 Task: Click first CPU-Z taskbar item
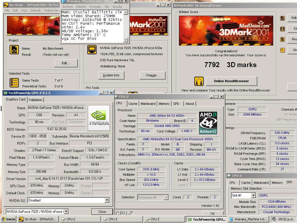coord(80,219)
